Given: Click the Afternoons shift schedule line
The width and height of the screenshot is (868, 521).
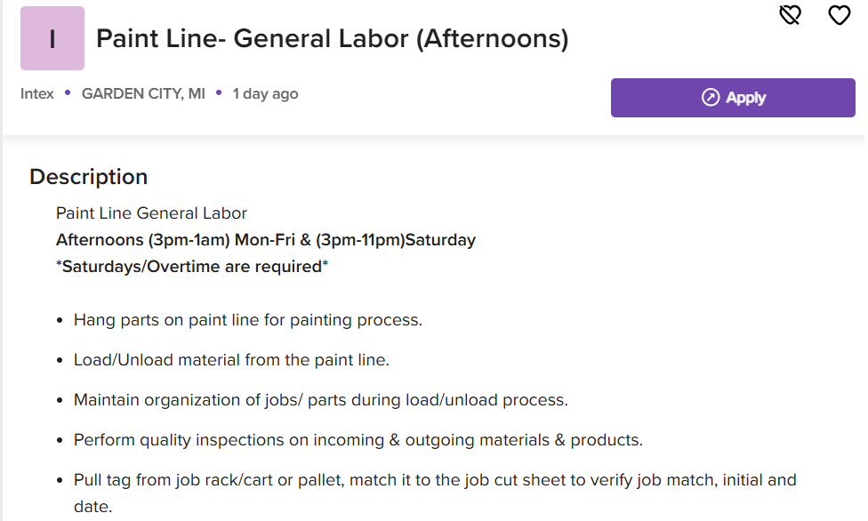Looking at the screenshot, I should point(266,240).
